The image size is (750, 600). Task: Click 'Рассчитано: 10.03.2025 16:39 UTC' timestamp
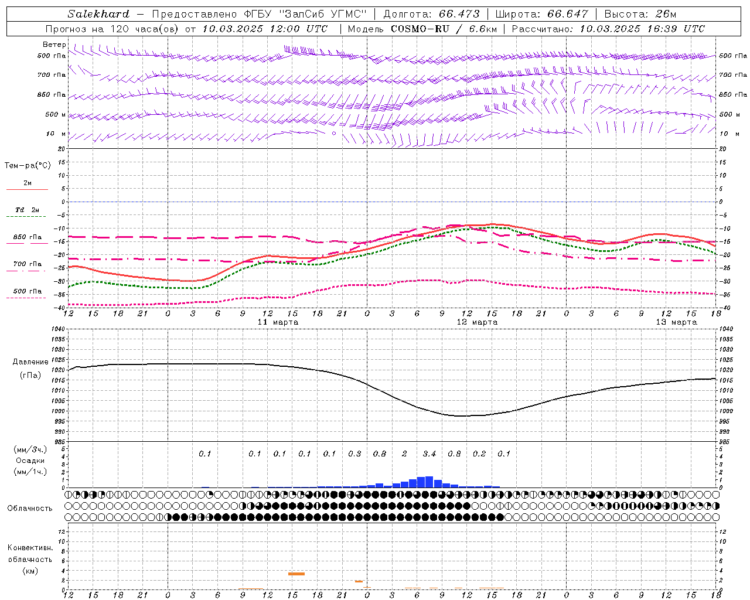click(x=608, y=29)
